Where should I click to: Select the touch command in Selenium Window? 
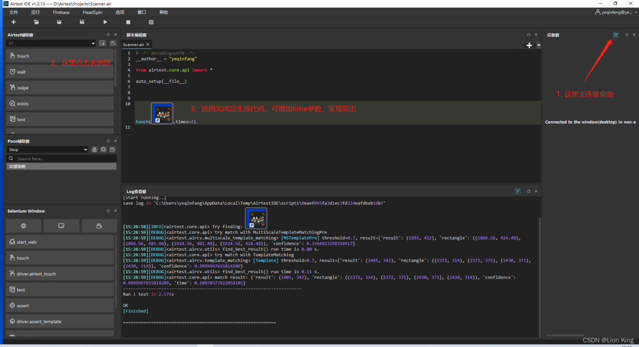click(x=60, y=258)
